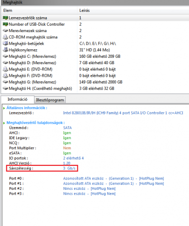
Task: Click the IDE Legacy Igen value
Action: (67, 138)
